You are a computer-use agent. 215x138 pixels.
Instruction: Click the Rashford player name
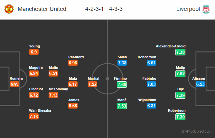(x=76, y=57)
